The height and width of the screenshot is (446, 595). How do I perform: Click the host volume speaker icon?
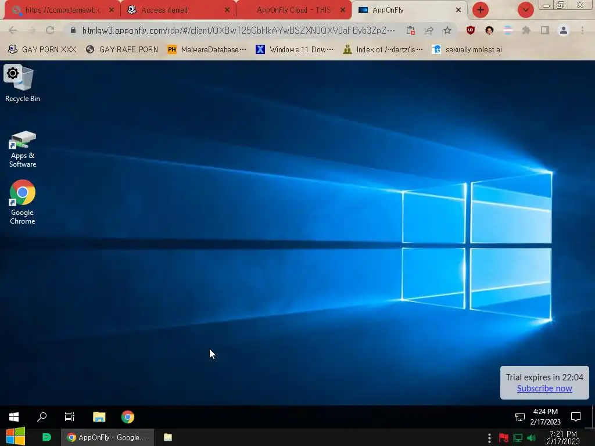(531, 438)
